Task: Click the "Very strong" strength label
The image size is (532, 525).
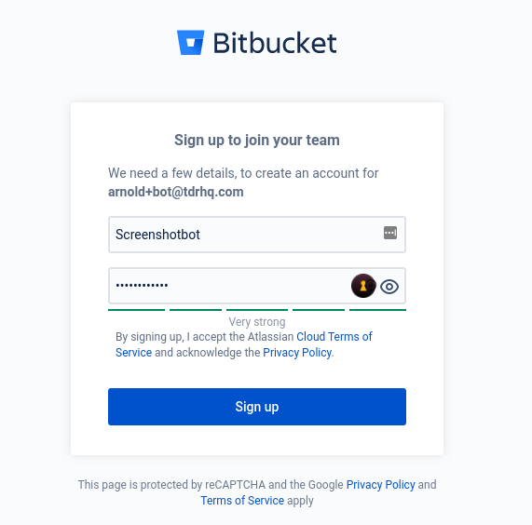Action: pos(257,322)
